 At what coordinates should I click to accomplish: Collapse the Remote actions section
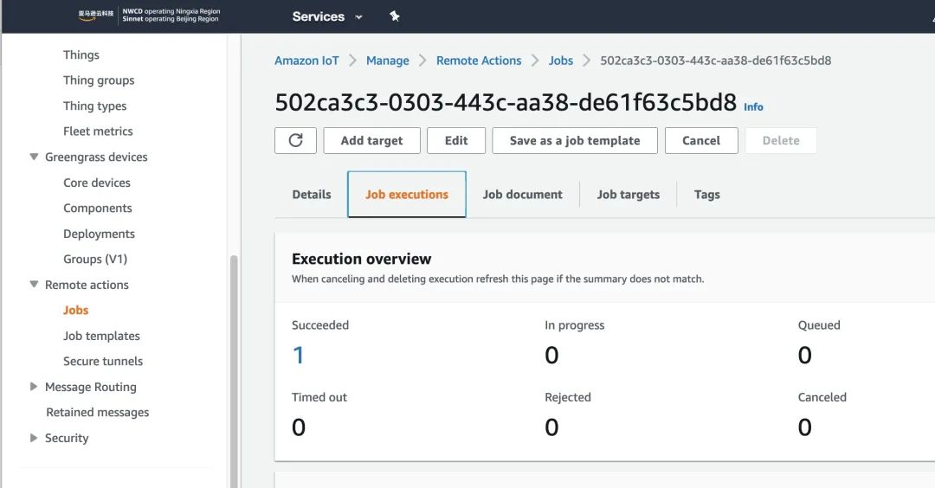35,285
